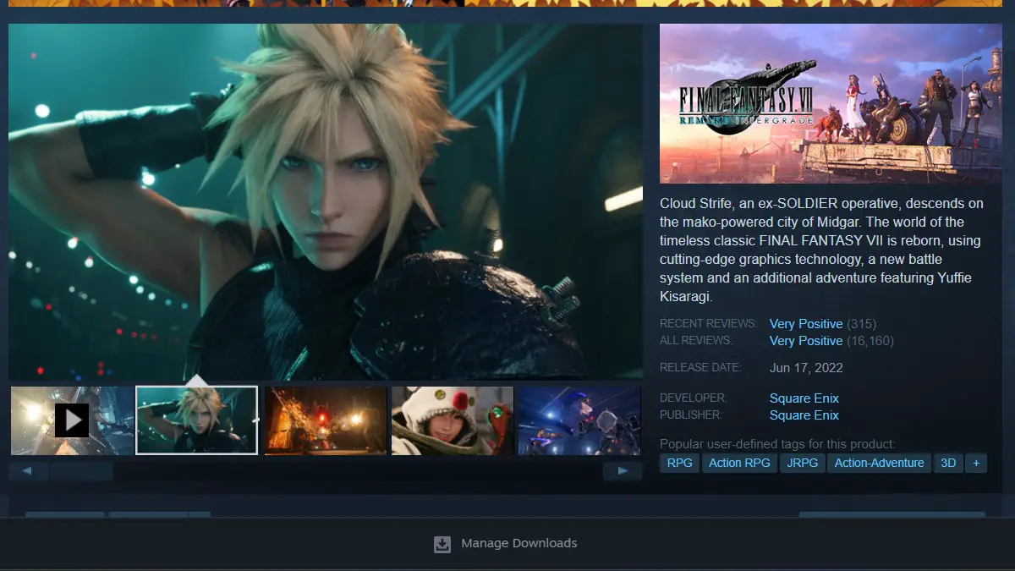
Task: Click the right arrow of thumbnail strip
Action: coord(623,471)
